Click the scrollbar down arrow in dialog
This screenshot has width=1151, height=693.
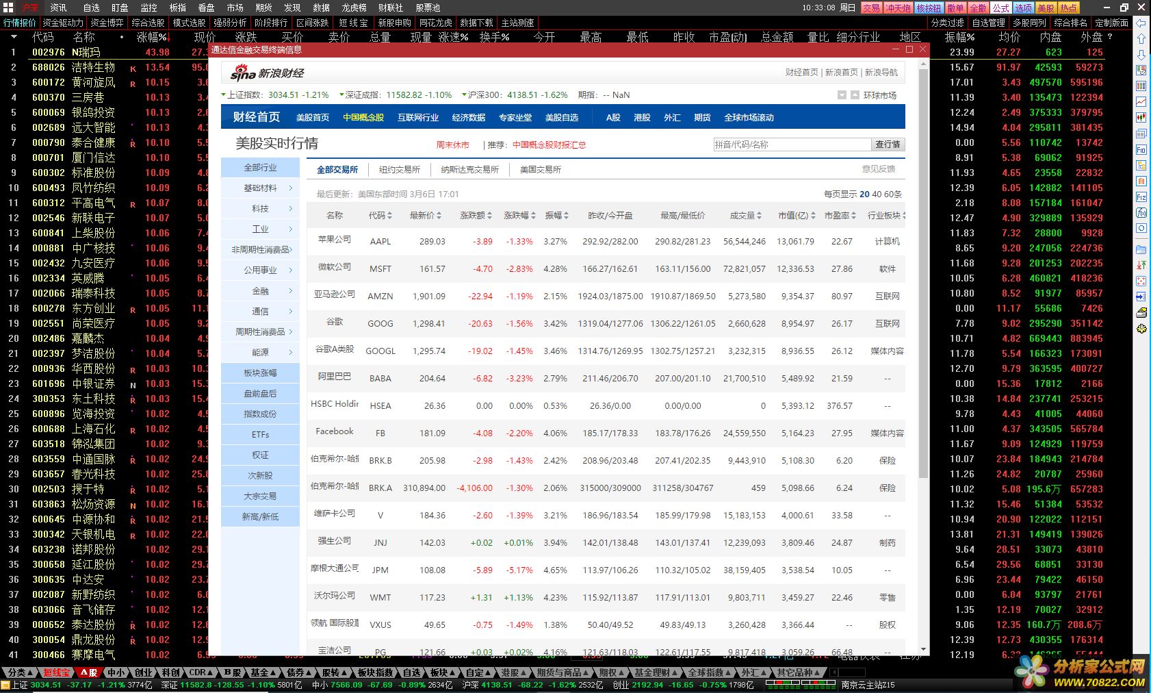pos(923,650)
